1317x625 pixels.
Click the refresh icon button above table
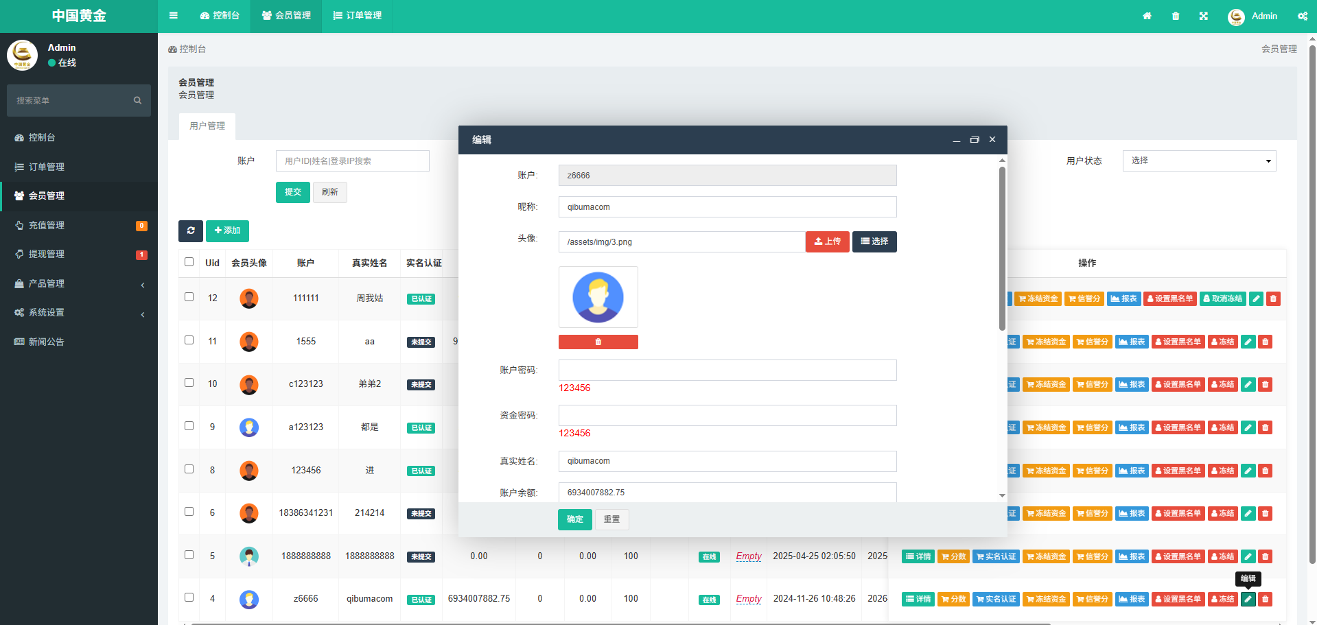(191, 231)
